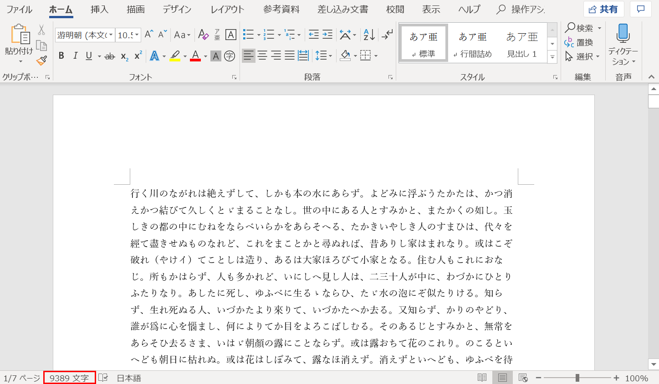Expand the bullets list dropdown
The image size is (659, 384).
click(258, 35)
